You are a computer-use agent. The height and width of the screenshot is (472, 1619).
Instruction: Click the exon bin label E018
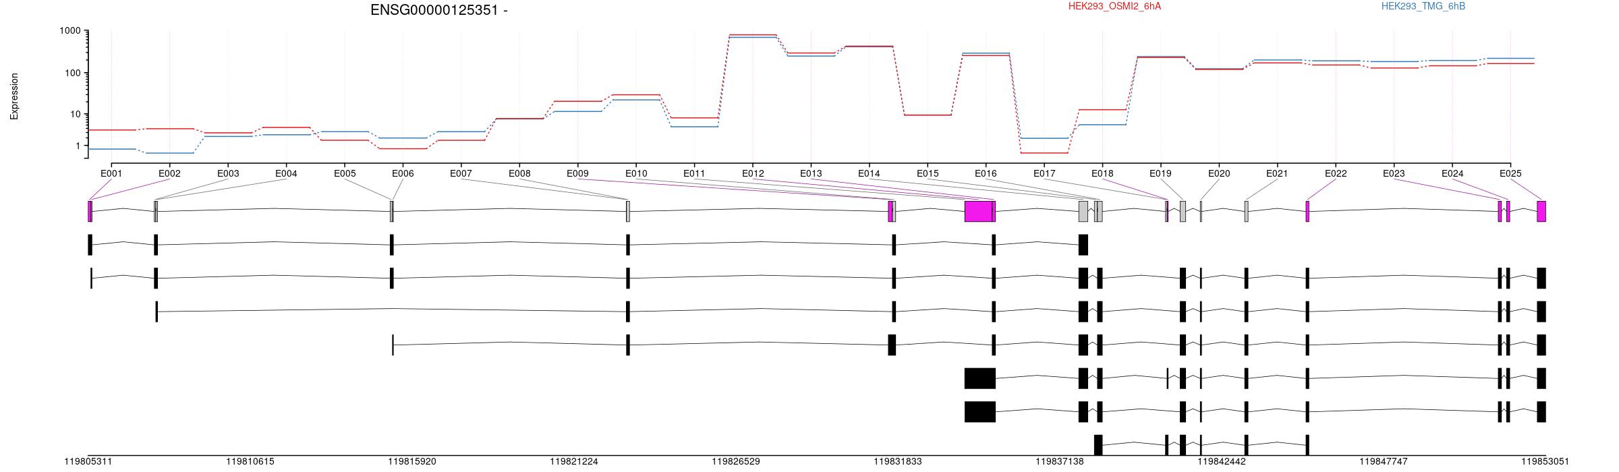pos(1102,173)
